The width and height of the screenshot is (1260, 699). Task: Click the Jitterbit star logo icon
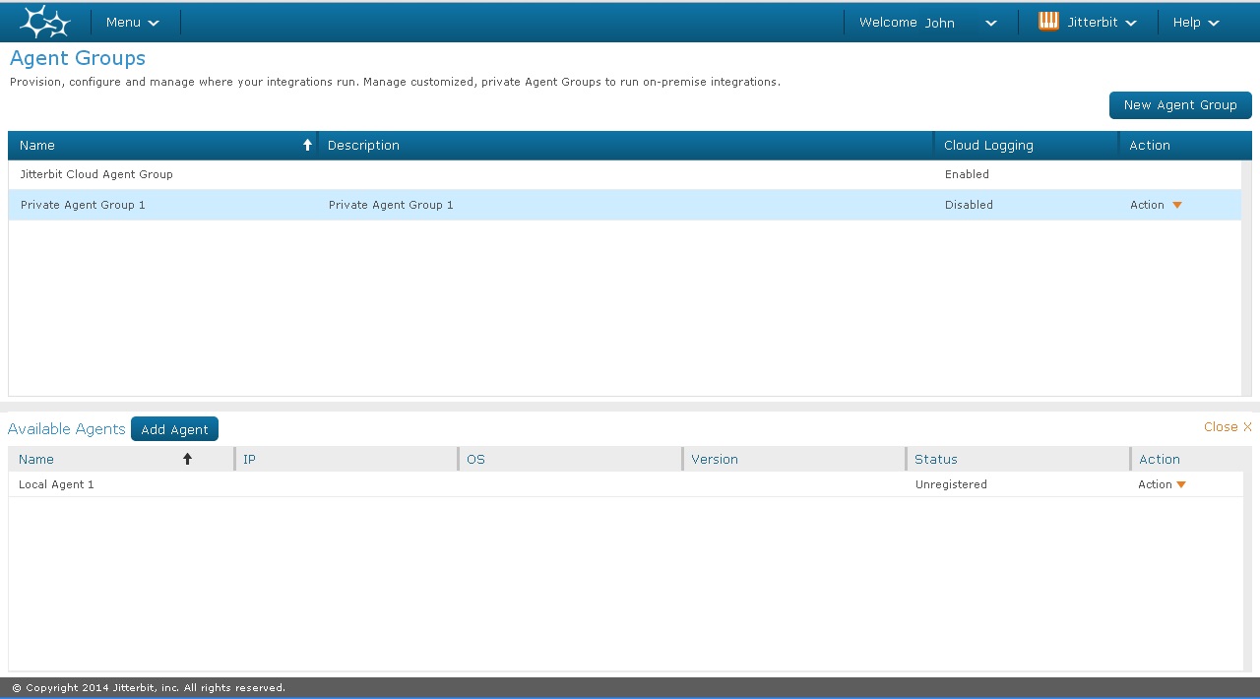tap(45, 22)
